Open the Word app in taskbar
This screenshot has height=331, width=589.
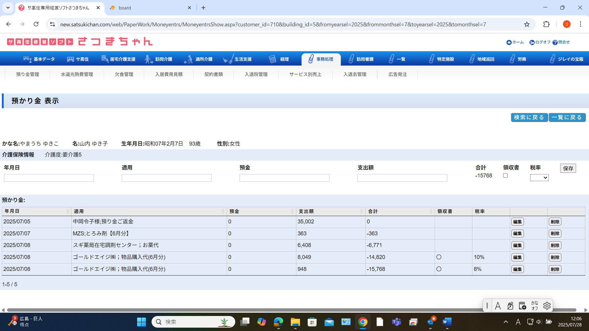pos(447,322)
